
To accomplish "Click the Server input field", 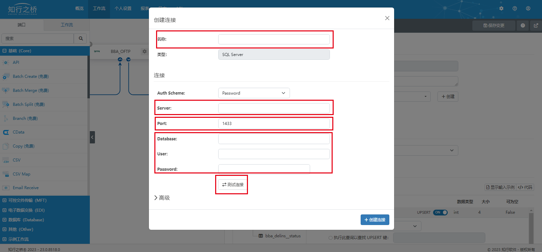I will [x=274, y=108].
